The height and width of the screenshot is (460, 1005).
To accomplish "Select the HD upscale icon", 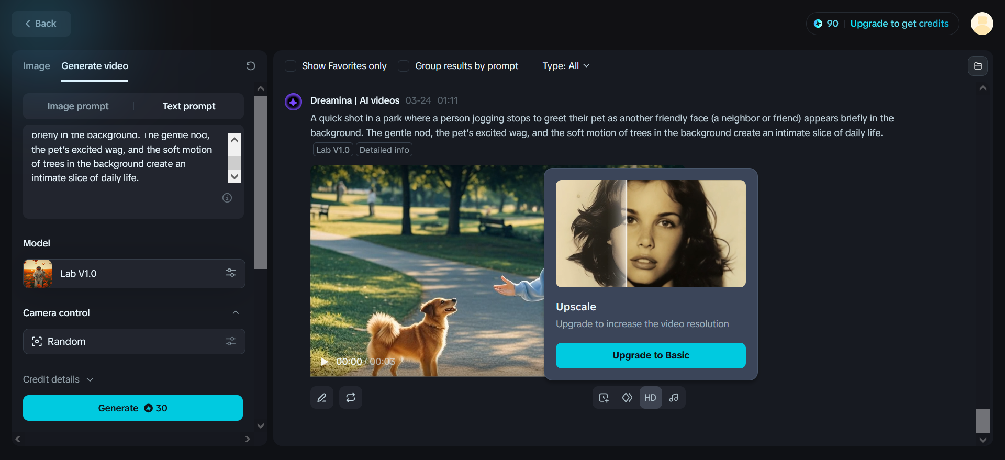I will (x=651, y=398).
